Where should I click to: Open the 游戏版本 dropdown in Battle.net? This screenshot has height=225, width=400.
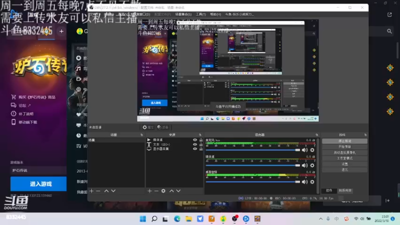point(38,170)
